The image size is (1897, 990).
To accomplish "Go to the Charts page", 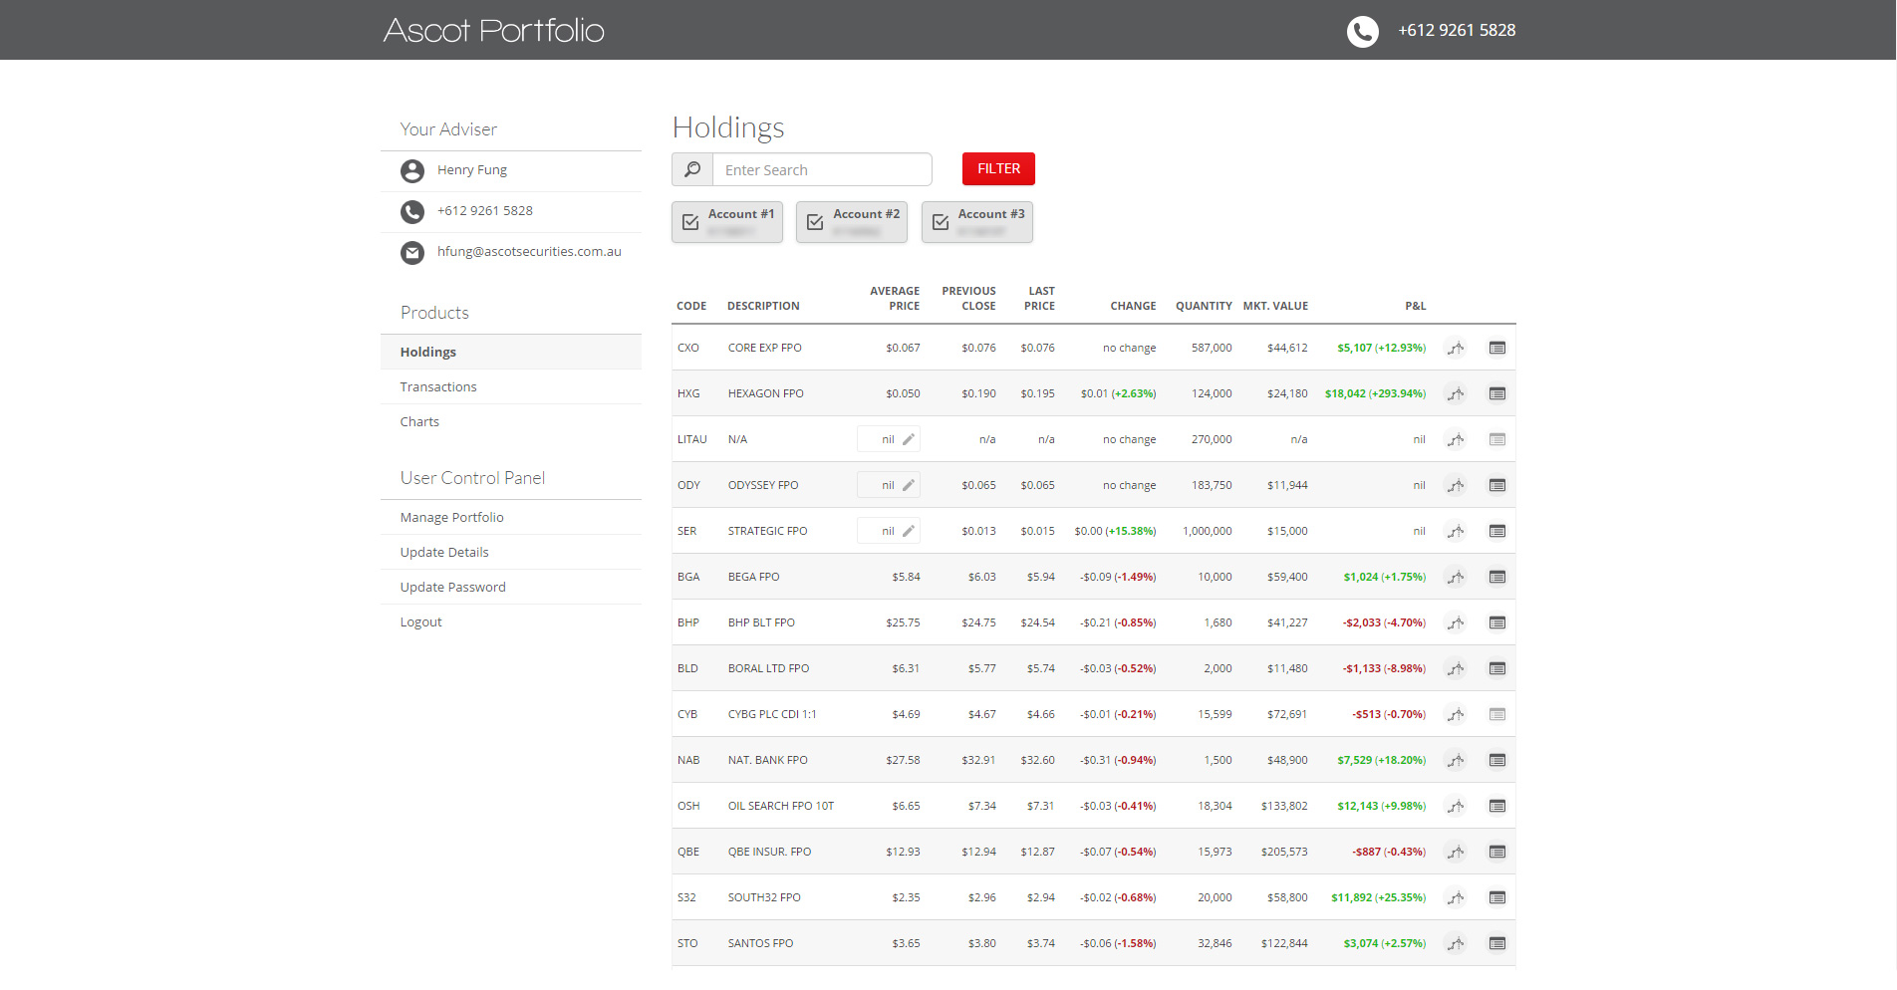I will tap(419, 421).
